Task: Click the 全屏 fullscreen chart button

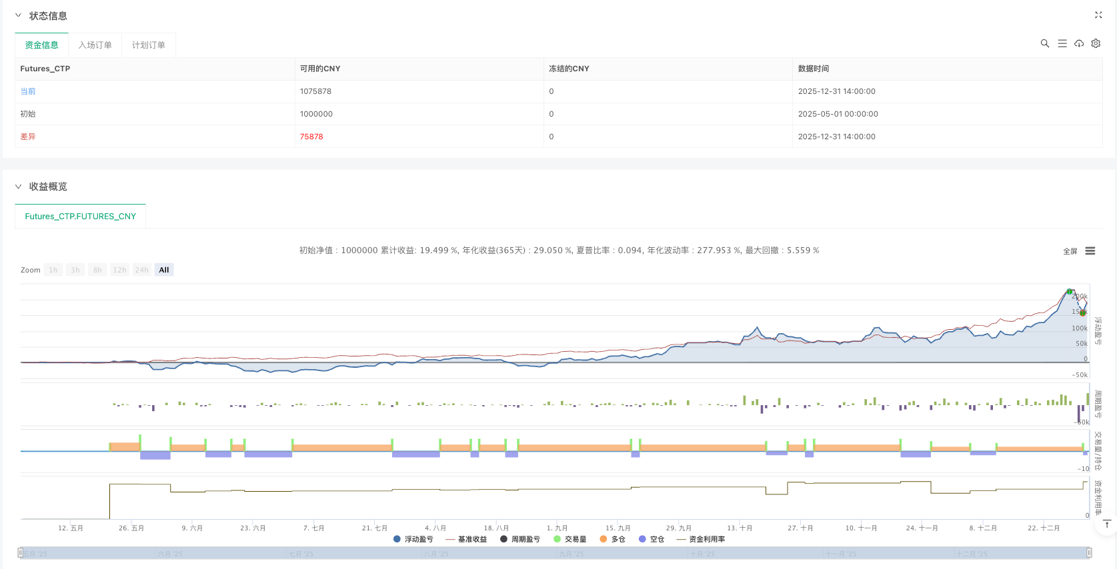Action: click(x=1070, y=251)
